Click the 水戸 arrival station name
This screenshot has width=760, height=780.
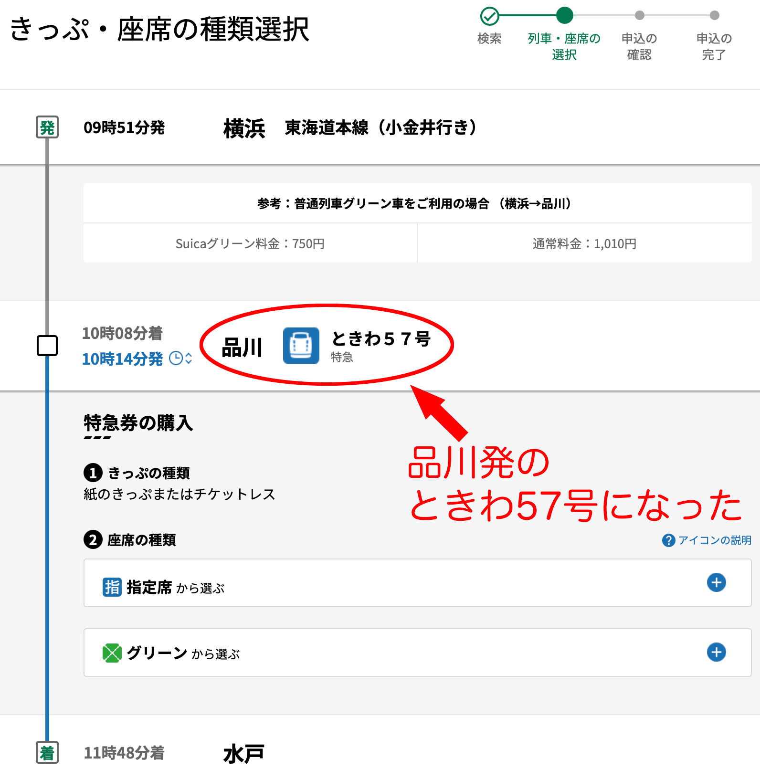[243, 754]
